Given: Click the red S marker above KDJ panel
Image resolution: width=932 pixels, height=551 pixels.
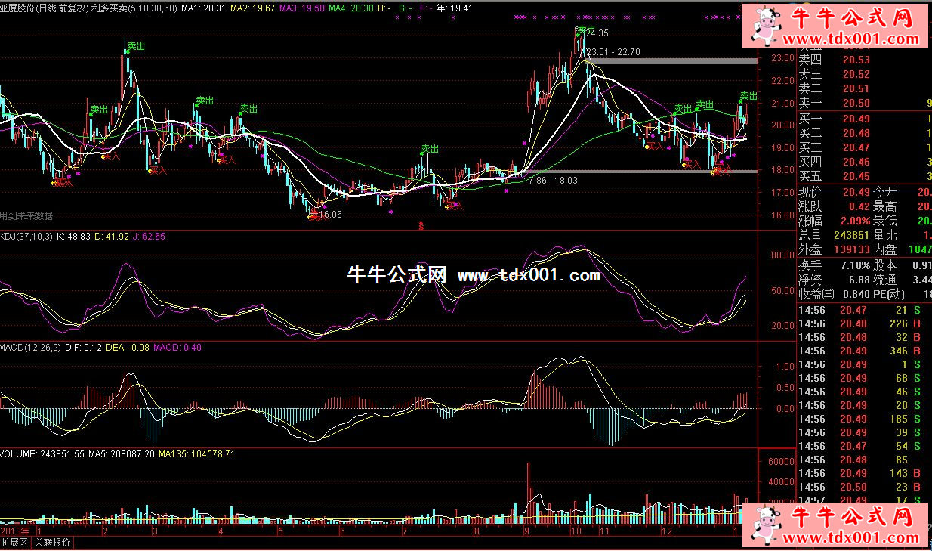Looking at the screenshot, I should coord(421,225).
